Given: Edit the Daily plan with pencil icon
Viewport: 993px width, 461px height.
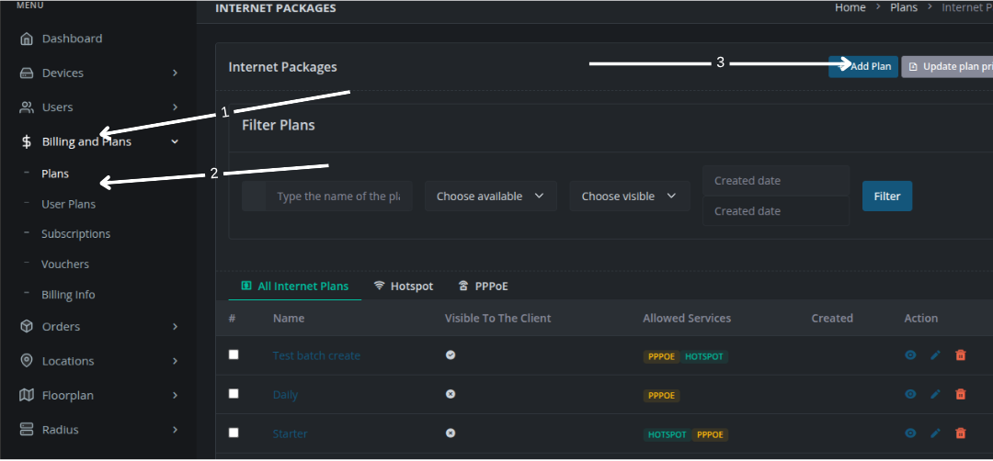Looking at the screenshot, I should click(935, 395).
